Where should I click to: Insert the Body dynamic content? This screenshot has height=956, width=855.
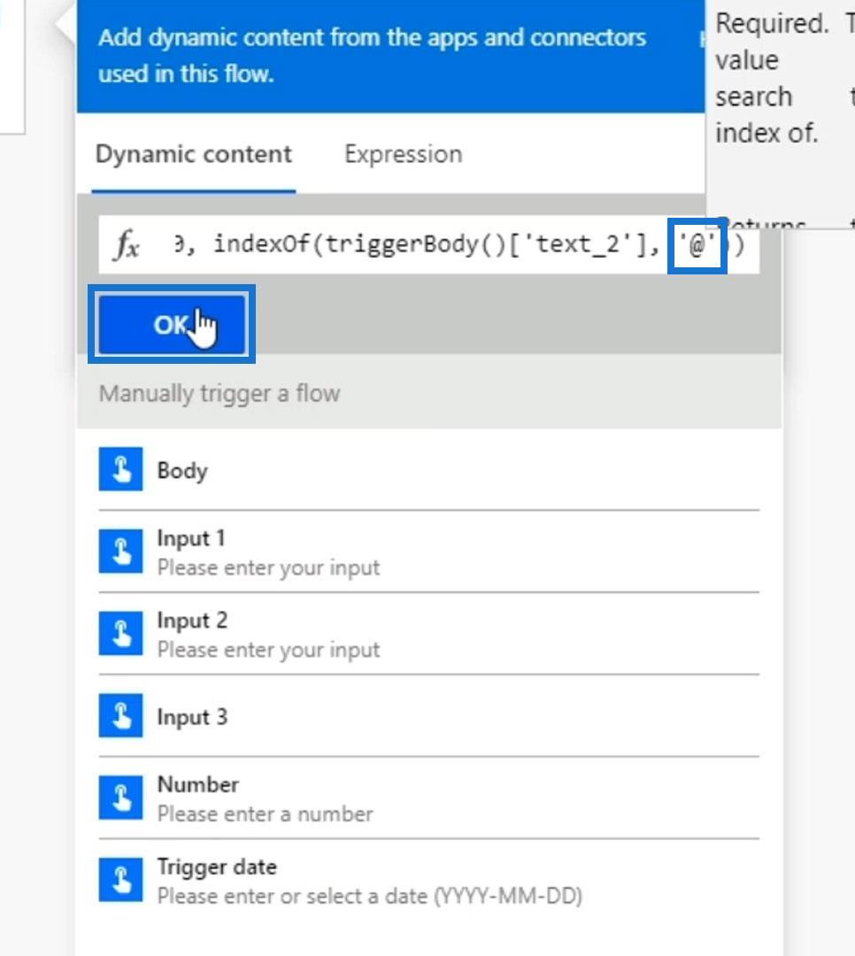428,469
